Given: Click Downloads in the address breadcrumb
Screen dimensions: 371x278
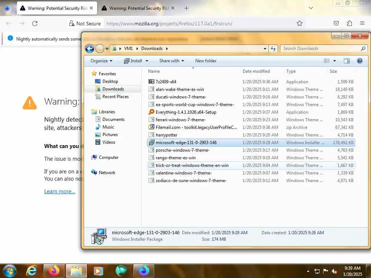Looking at the screenshot, I should [152, 49].
